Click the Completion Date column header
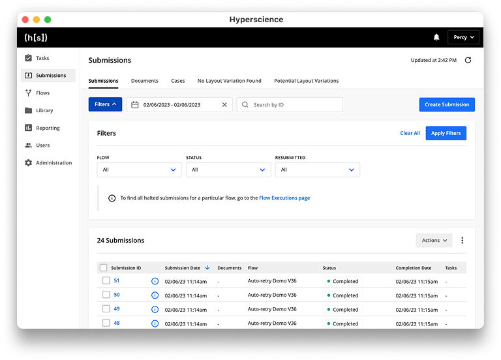This screenshot has width=501, height=360. (414, 268)
